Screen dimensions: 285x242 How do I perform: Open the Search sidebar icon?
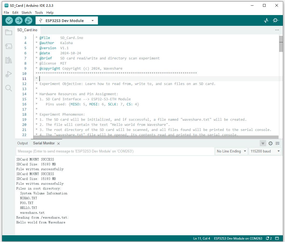(9, 88)
